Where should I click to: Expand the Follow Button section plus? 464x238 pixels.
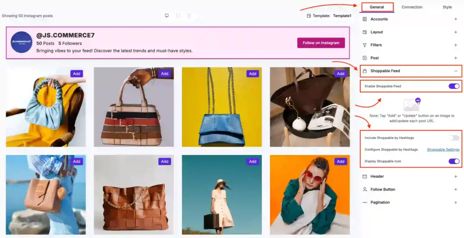click(456, 189)
